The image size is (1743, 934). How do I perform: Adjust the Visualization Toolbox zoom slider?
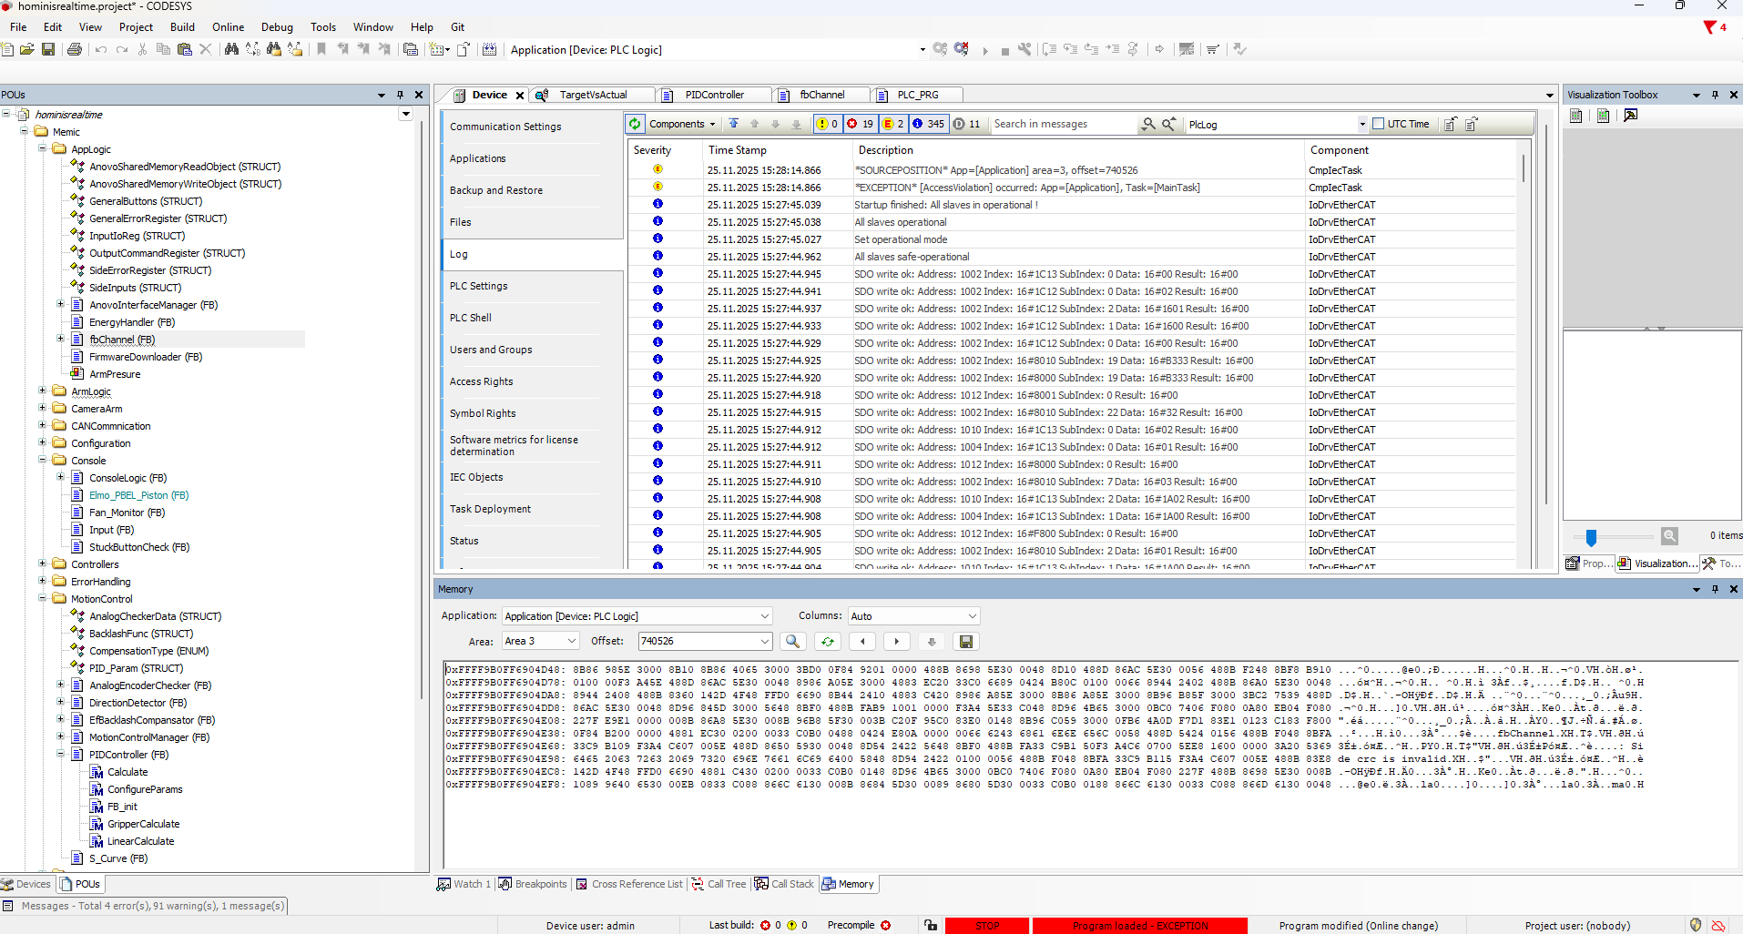point(1591,537)
